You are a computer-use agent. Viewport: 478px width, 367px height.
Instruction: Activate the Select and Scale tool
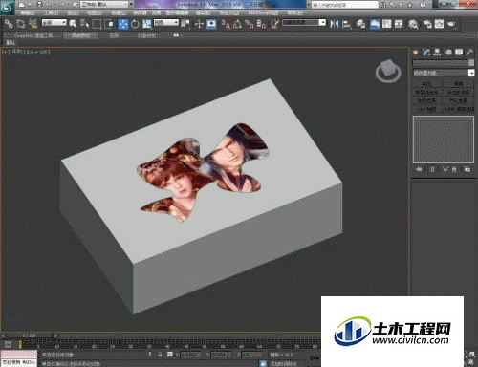pos(146,24)
